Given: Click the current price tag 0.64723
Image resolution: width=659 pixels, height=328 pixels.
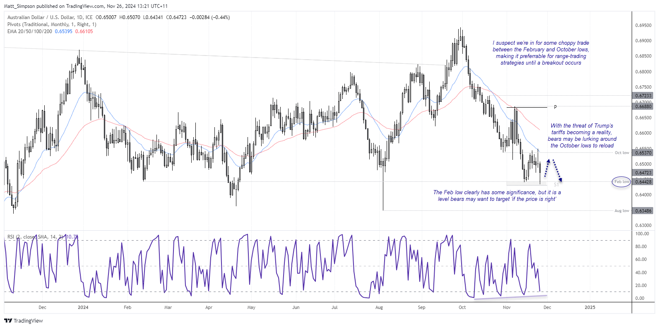Looking at the screenshot, I should point(643,173).
